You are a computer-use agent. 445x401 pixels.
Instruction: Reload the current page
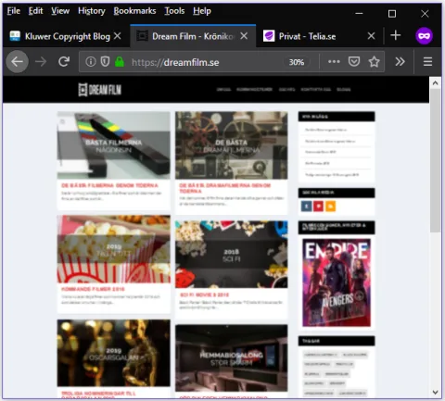point(64,62)
